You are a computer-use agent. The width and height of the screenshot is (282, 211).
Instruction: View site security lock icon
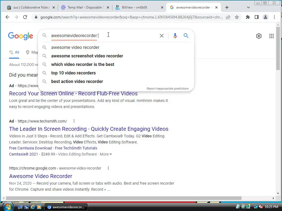click(36, 17)
